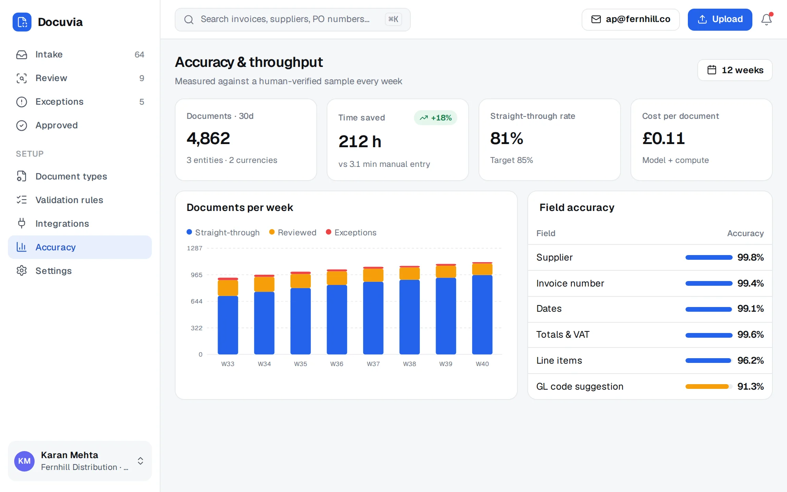Click the ⌘K shortcut hint
Image resolution: width=787 pixels, height=492 pixels.
click(393, 19)
